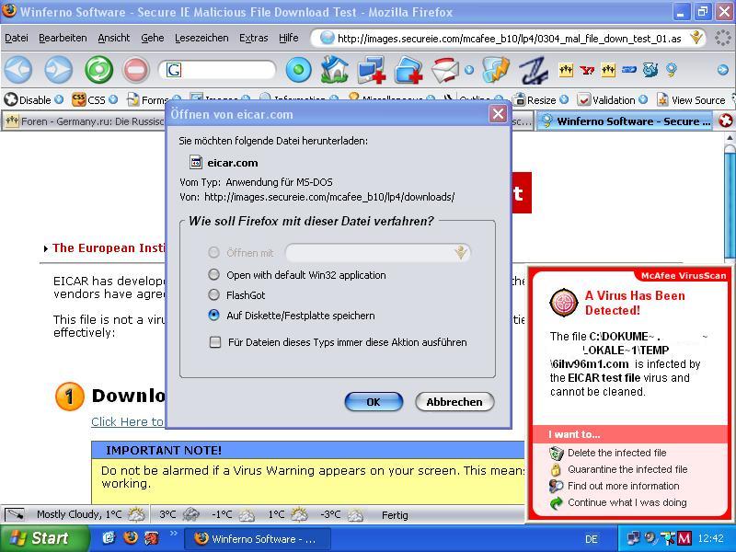Screen dimensions: 736x552
Task: Expand the quick launch overflow chevron
Action: 173,533
